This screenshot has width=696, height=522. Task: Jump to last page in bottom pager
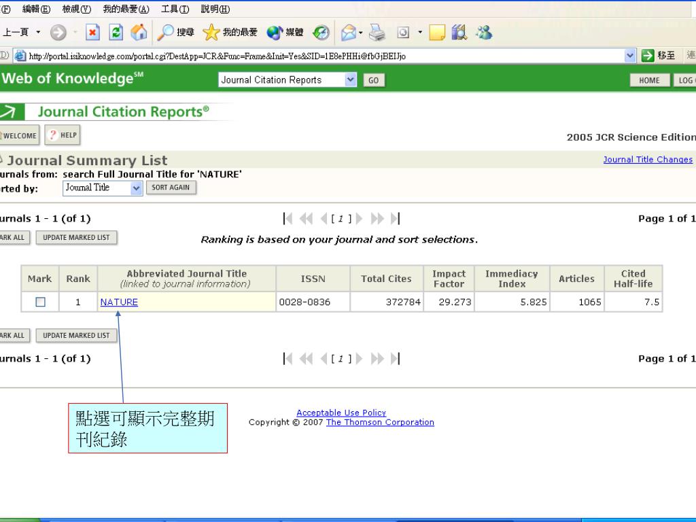click(x=395, y=359)
